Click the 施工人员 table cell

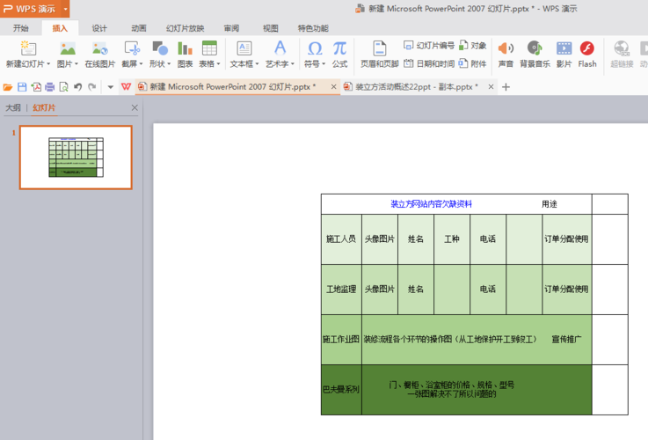(341, 239)
